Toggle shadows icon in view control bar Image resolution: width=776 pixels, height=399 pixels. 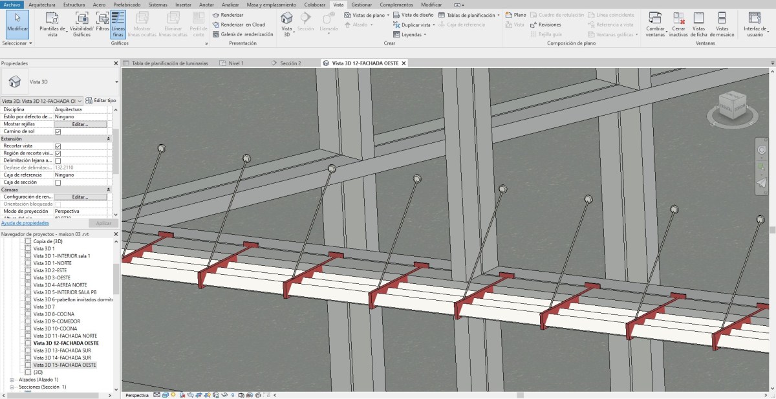coord(182,394)
